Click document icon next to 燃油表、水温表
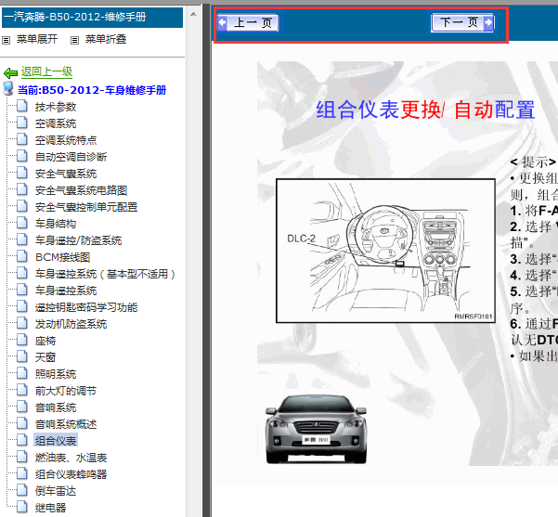The image size is (558, 517). [22, 457]
